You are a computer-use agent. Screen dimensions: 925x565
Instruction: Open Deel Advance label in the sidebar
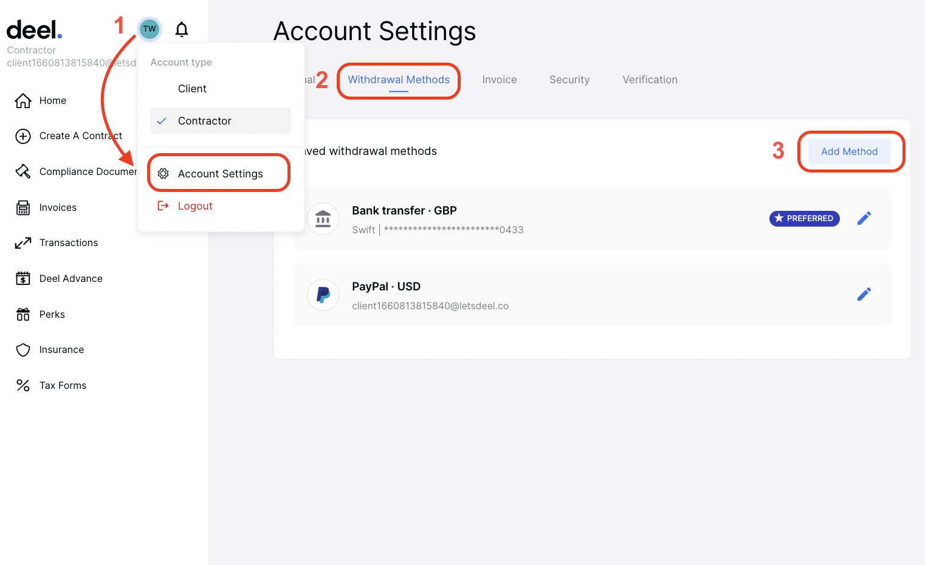click(x=71, y=279)
